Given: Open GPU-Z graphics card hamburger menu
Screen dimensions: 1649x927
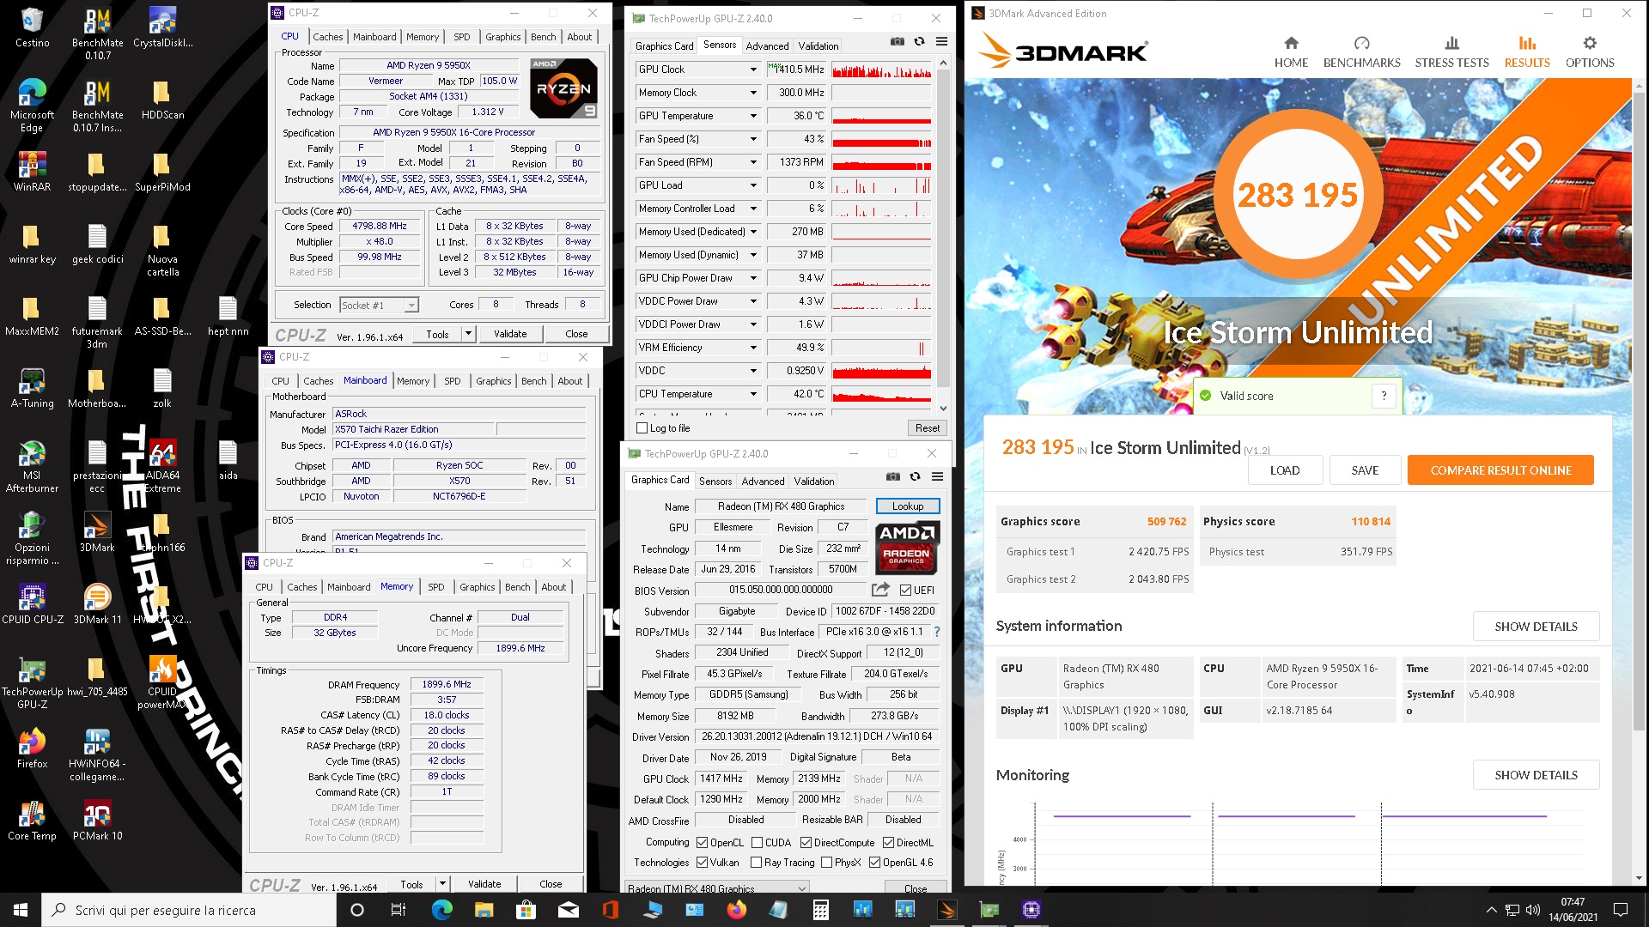Looking at the screenshot, I should 937,476.
